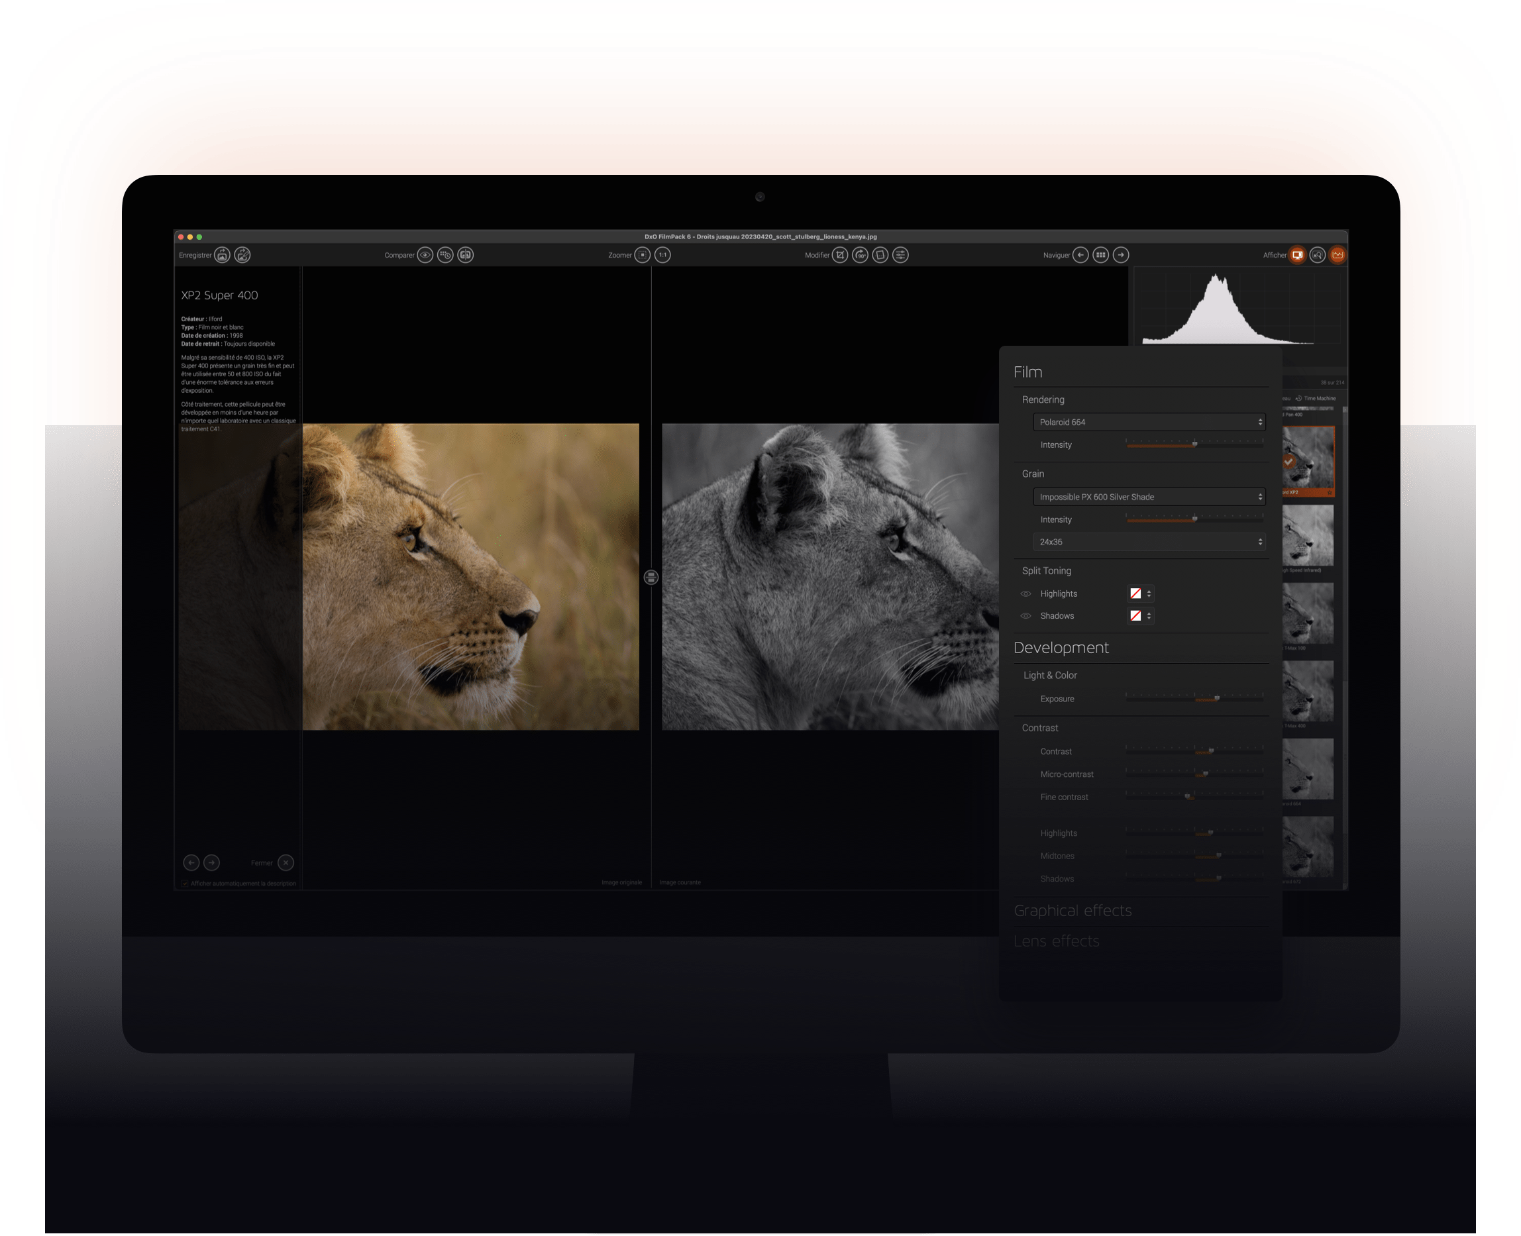Click the split view divider handle
The height and width of the screenshot is (1236, 1521).
[x=651, y=578]
